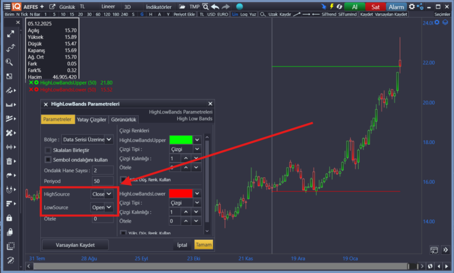454x273 pixels.
Task: Toggle Sembol ondalığını kullan checkbox
Action: point(48,160)
